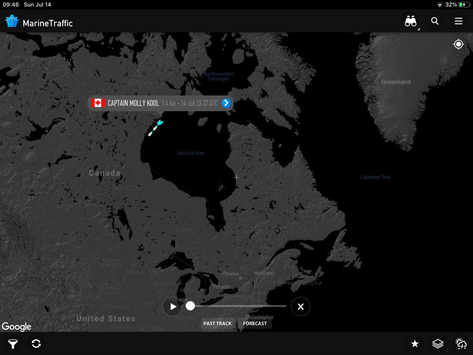This screenshot has width=473, height=355.
Task: Open the fleets binoculars icon
Action: tap(410, 21)
